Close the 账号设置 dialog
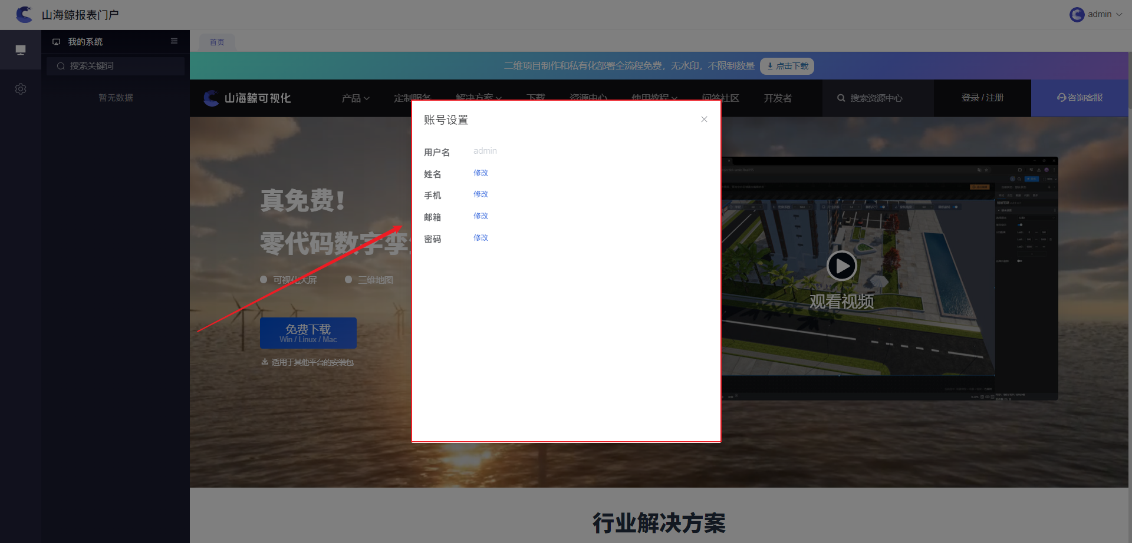 pos(704,119)
